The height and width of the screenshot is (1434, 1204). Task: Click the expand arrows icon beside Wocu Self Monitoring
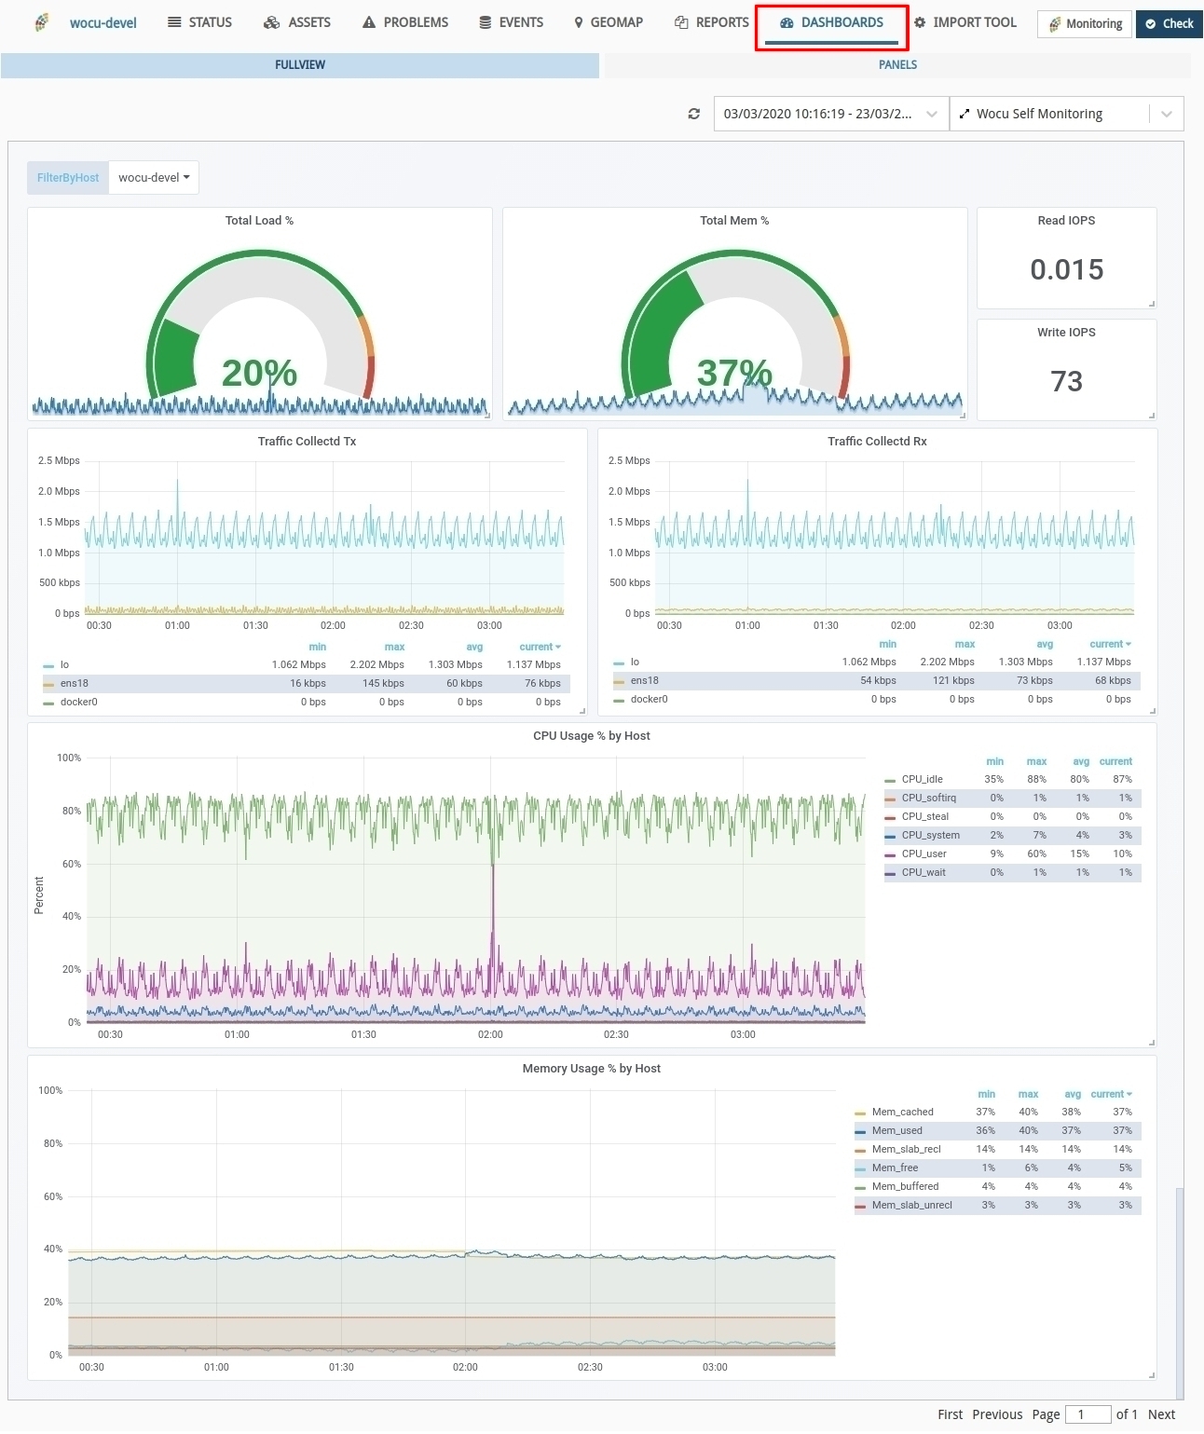(965, 114)
